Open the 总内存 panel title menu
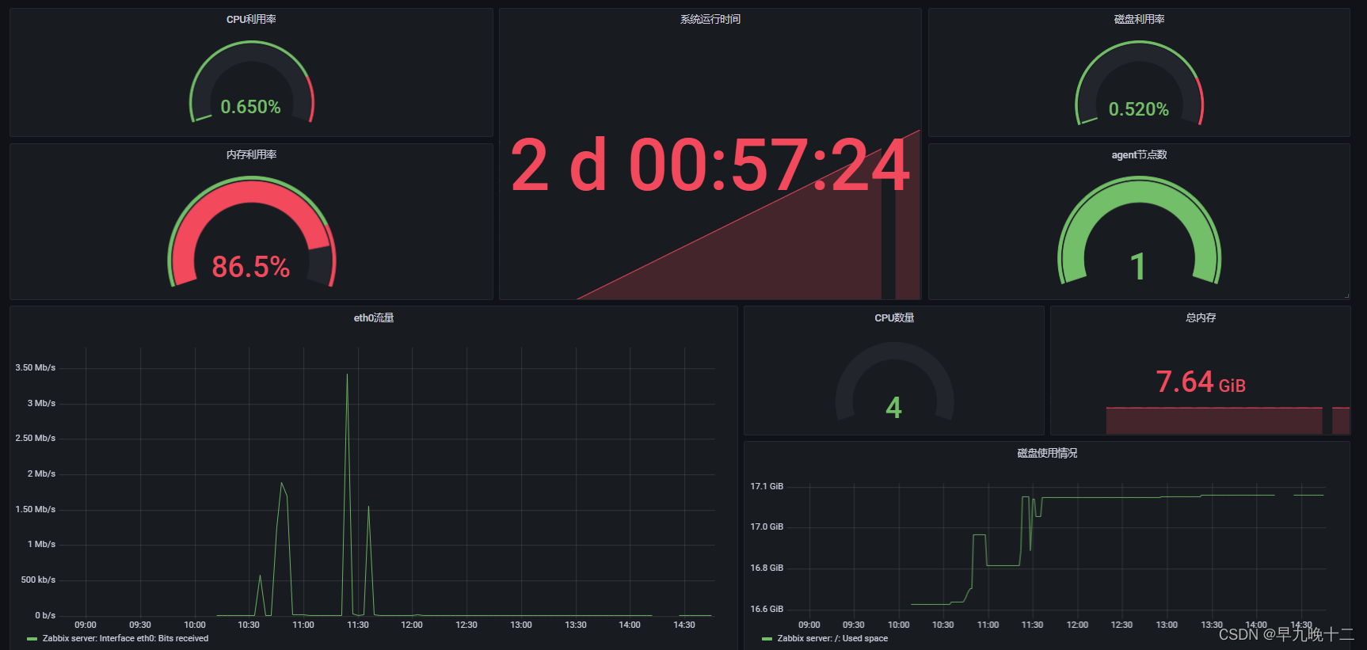The height and width of the screenshot is (650, 1367). tap(1201, 317)
